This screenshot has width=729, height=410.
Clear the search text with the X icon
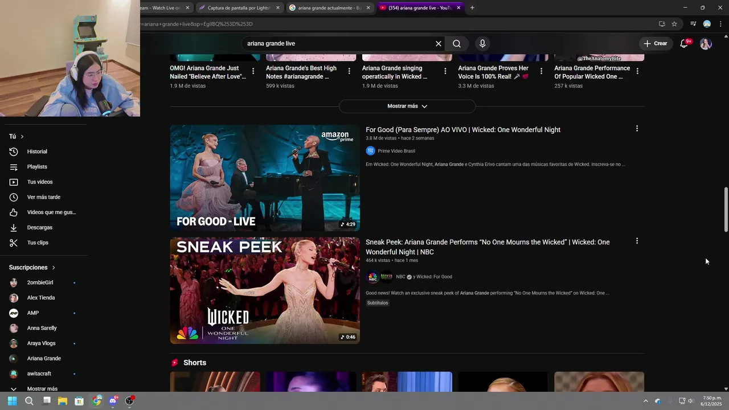(x=439, y=43)
